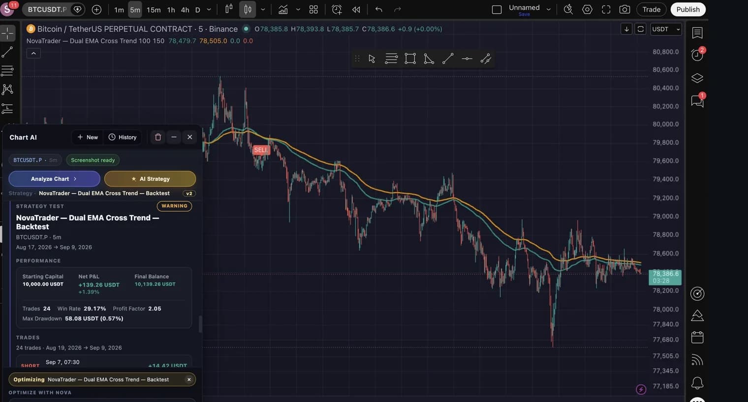Open the layout grid selector icon

pyautogui.click(x=313, y=9)
